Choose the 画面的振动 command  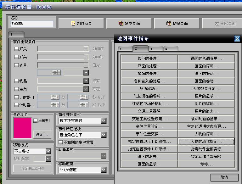(x=206, y=74)
